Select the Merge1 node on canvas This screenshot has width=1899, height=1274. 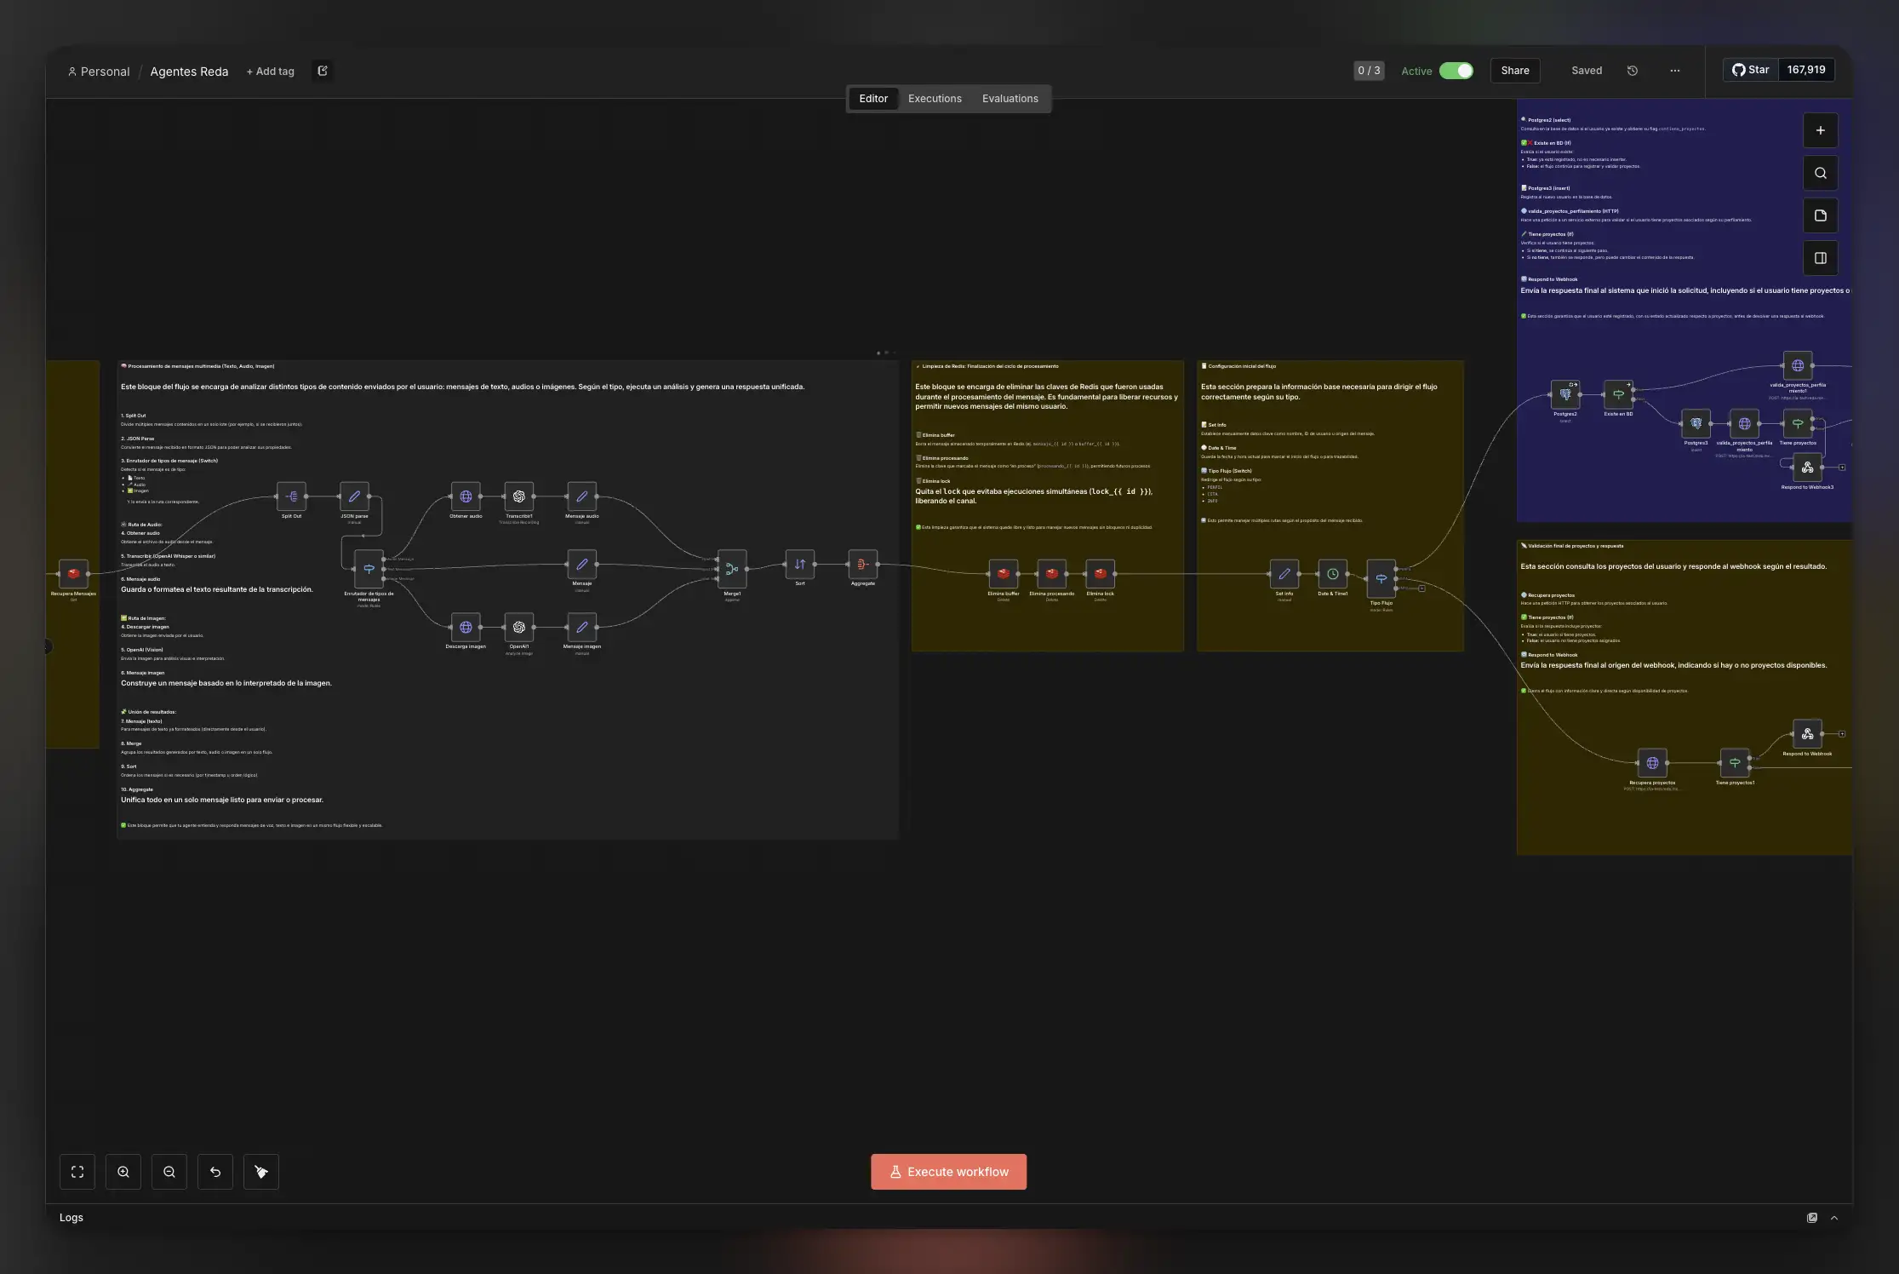731,569
